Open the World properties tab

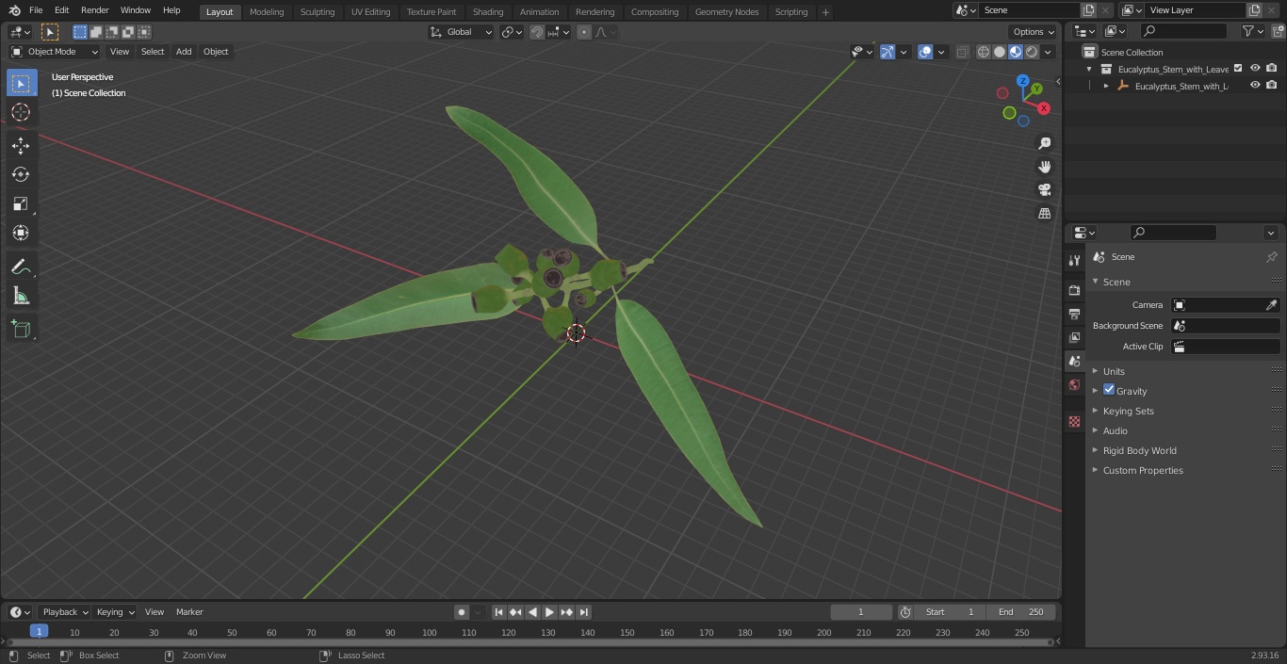(1074, 385)
